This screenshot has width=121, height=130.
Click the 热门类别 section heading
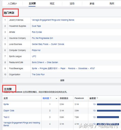click(9, 13)
